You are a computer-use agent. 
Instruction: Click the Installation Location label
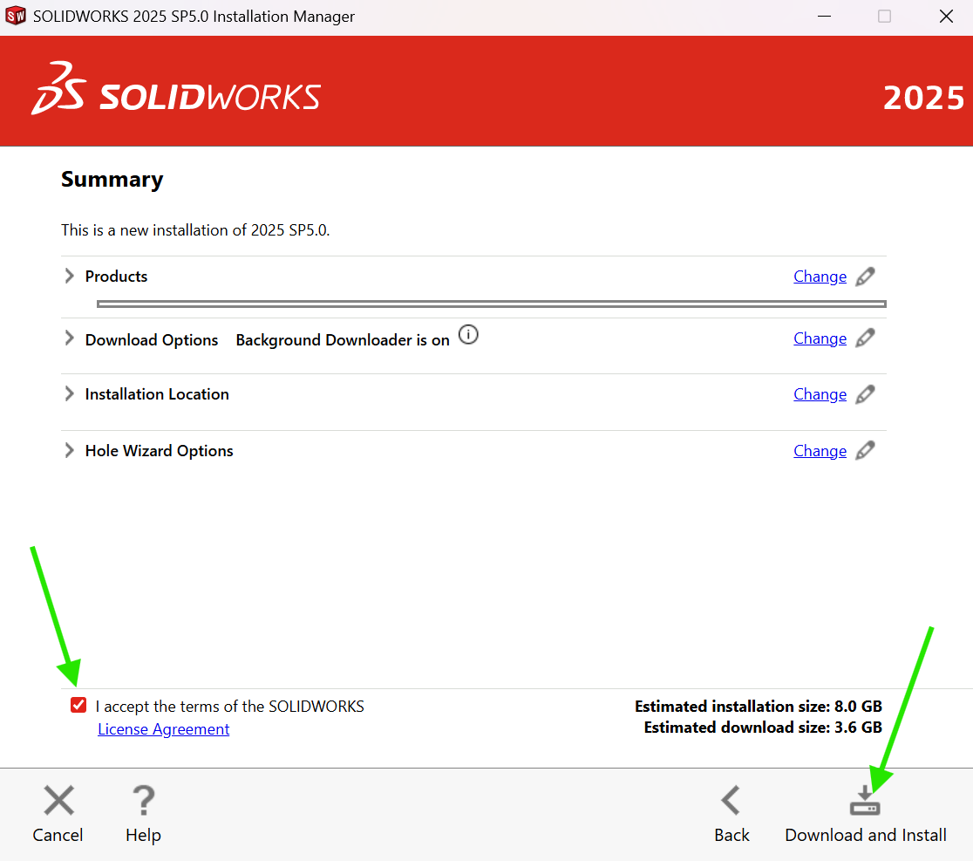[x=157, y=394]
